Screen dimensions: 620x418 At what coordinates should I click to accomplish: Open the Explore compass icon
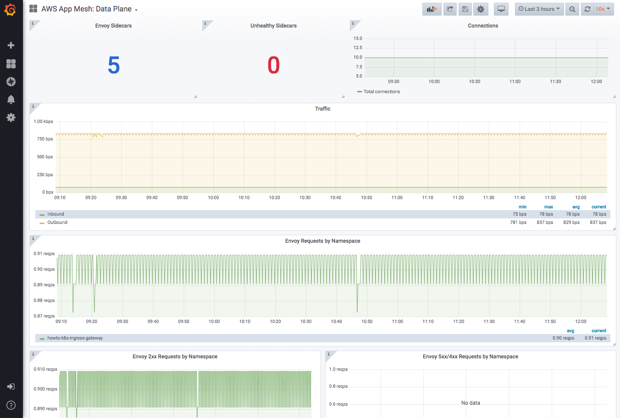point(11,82)
